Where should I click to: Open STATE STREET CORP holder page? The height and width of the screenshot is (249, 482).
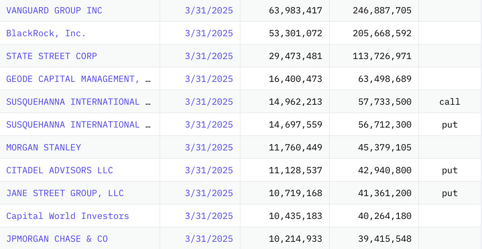pyautogui.click(x=51, y=56)
